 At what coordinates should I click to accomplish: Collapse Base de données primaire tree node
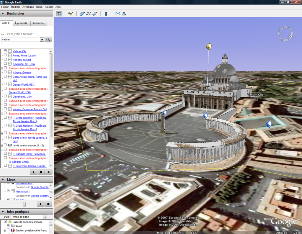click(x=2, y=222)
